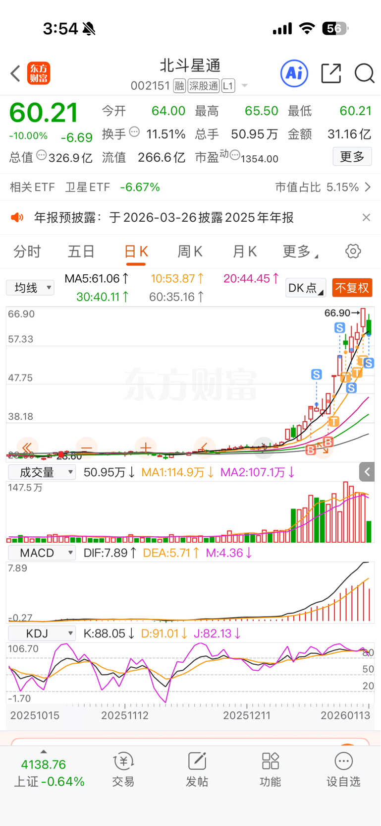Tap the battery status icon

pyautogui.click(x=335, y=29)
